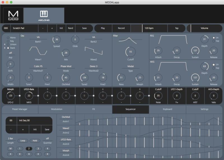Viewport: 224px width, 160px height.
Task: Click the LFO1-Depth Y+ mod knob
Action: tap(177, 96)
